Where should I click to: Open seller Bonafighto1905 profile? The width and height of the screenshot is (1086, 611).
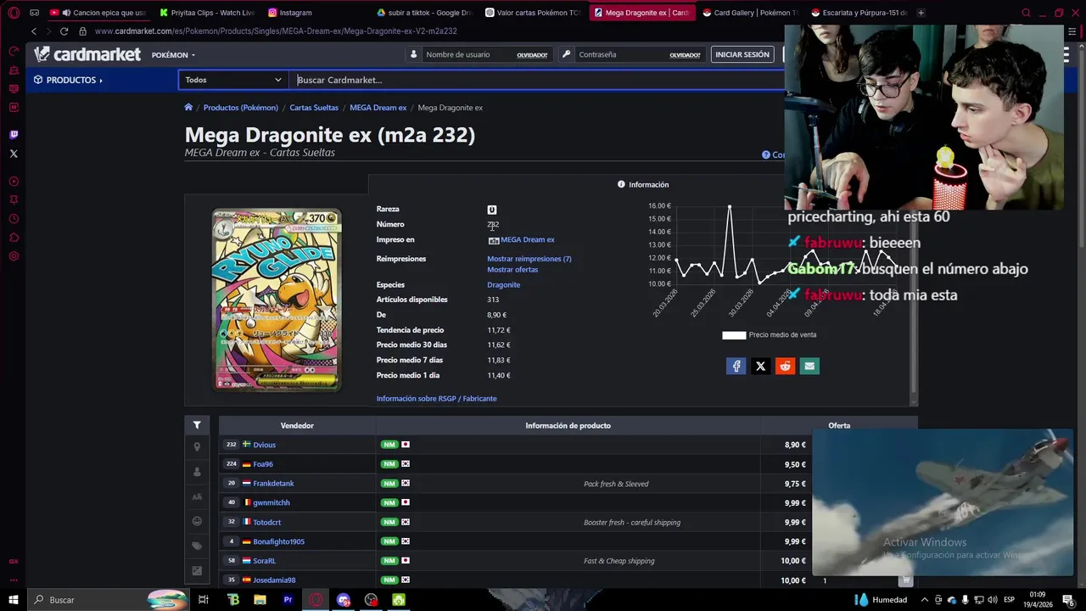tap(278, 541)
